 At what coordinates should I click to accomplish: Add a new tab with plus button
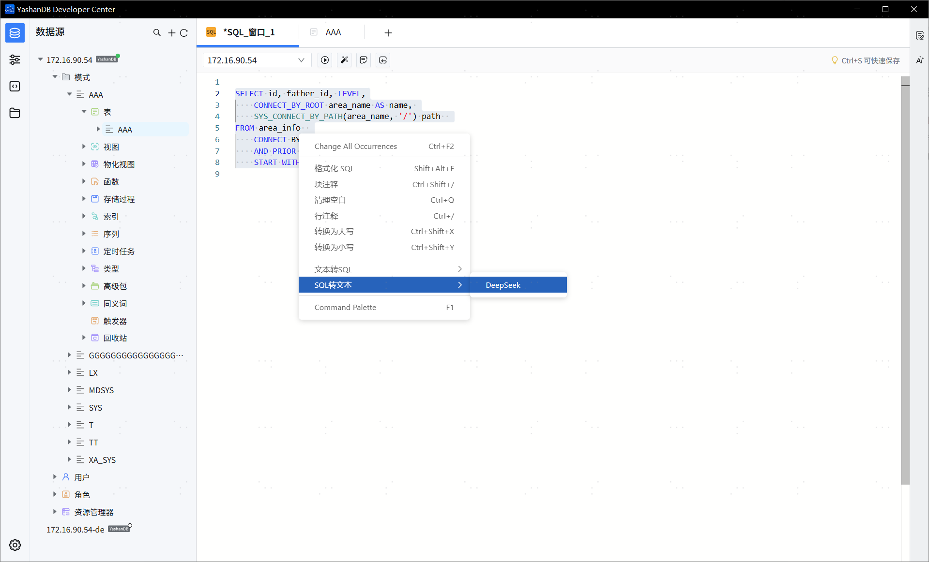click(388, 32)
